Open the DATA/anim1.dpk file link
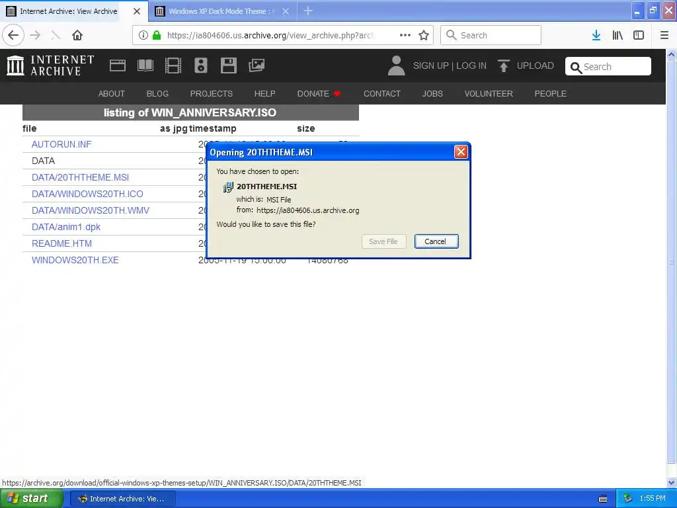 [x=66, y=227]
